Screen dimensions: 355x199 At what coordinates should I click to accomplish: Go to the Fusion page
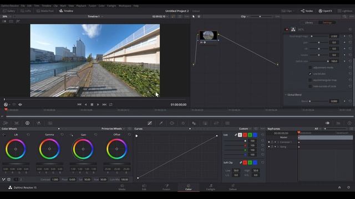(x=166, y=187)
